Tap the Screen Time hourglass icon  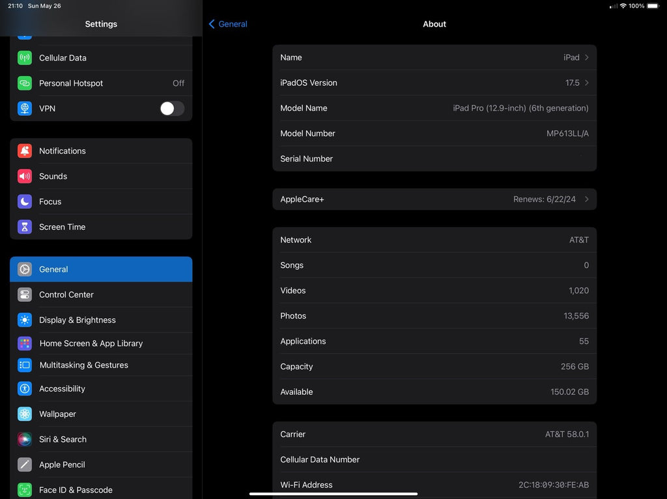pyautogui.click(x=25, y=227)
